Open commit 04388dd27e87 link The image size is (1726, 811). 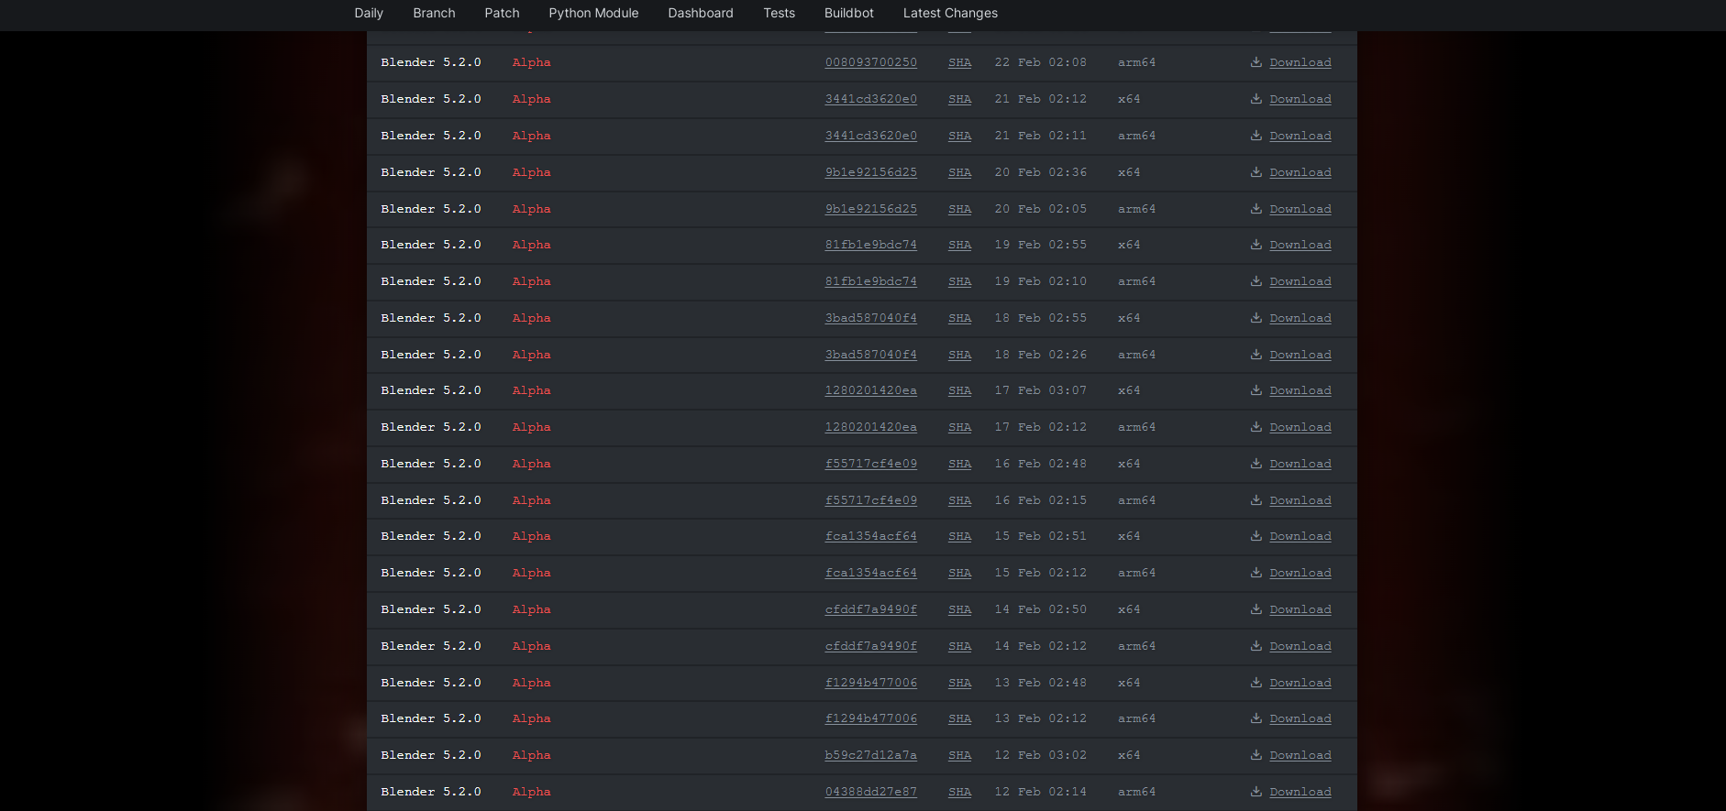[x=870, y=792]
